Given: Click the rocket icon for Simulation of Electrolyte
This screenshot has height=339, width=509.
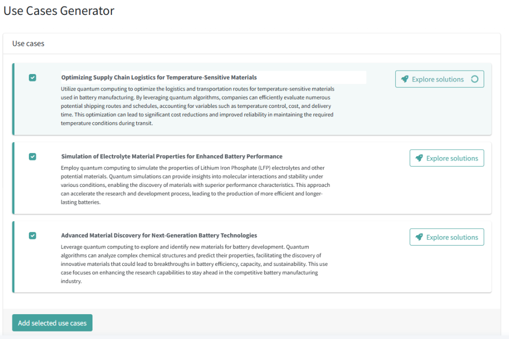Looking at the screenshot, I should [419, 158].
